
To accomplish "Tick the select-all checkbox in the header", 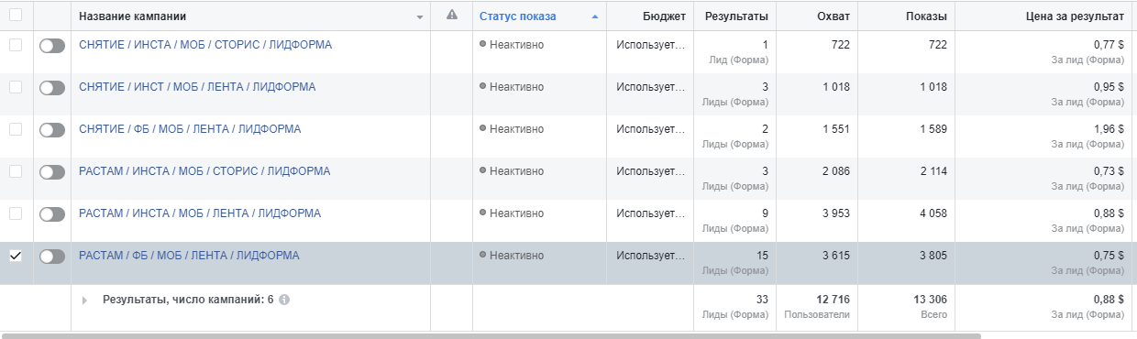I will click(16, 16).
